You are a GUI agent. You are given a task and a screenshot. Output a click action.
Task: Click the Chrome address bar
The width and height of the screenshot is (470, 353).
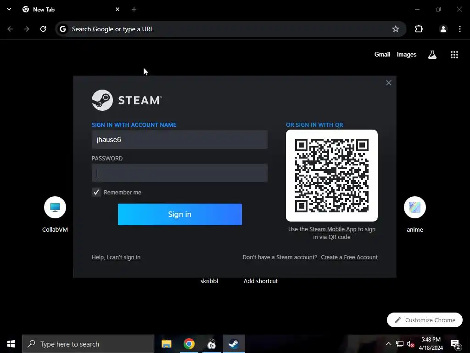(231, 29)
